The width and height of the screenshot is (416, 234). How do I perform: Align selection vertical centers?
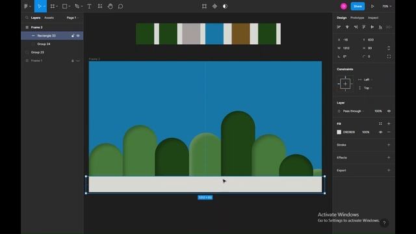[372, 27]
